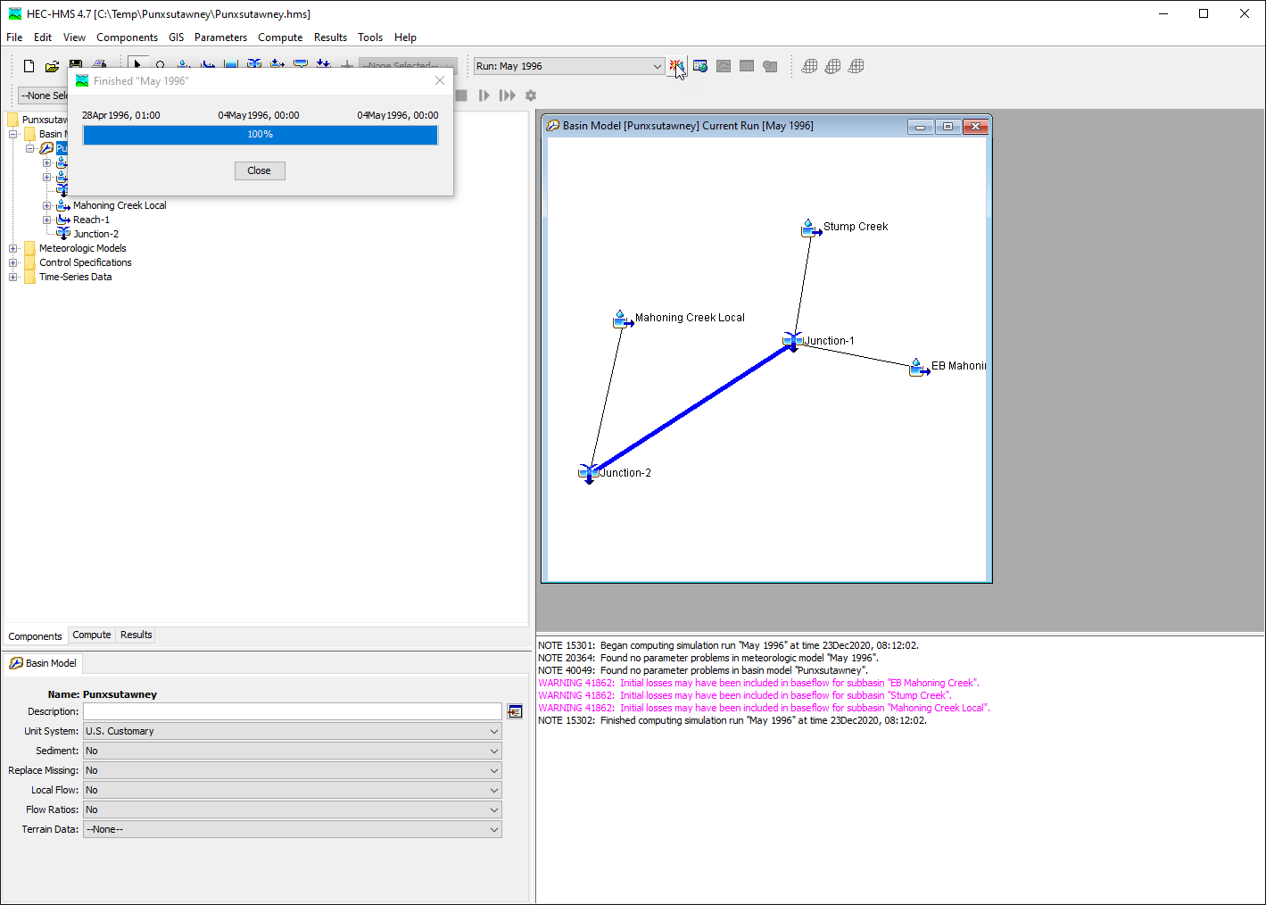Click the 100% progress bar
Viewport: 1266px width, 905px height.
(261, 135)
